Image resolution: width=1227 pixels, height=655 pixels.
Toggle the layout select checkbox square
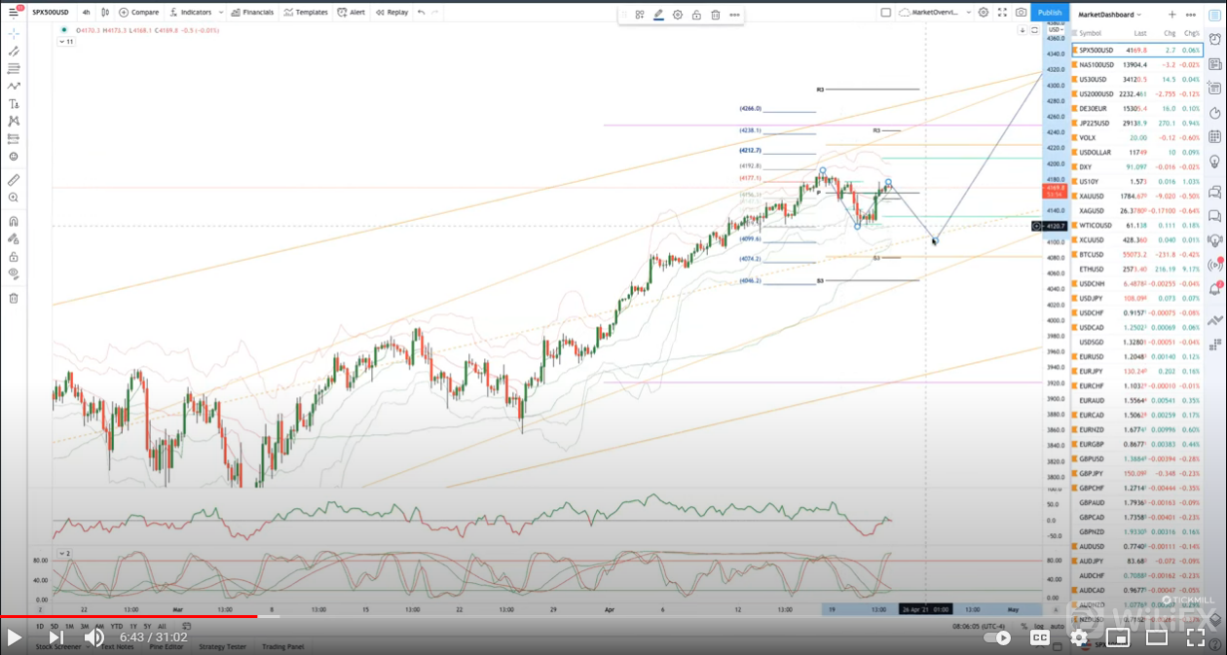click(x=885, y=13)
